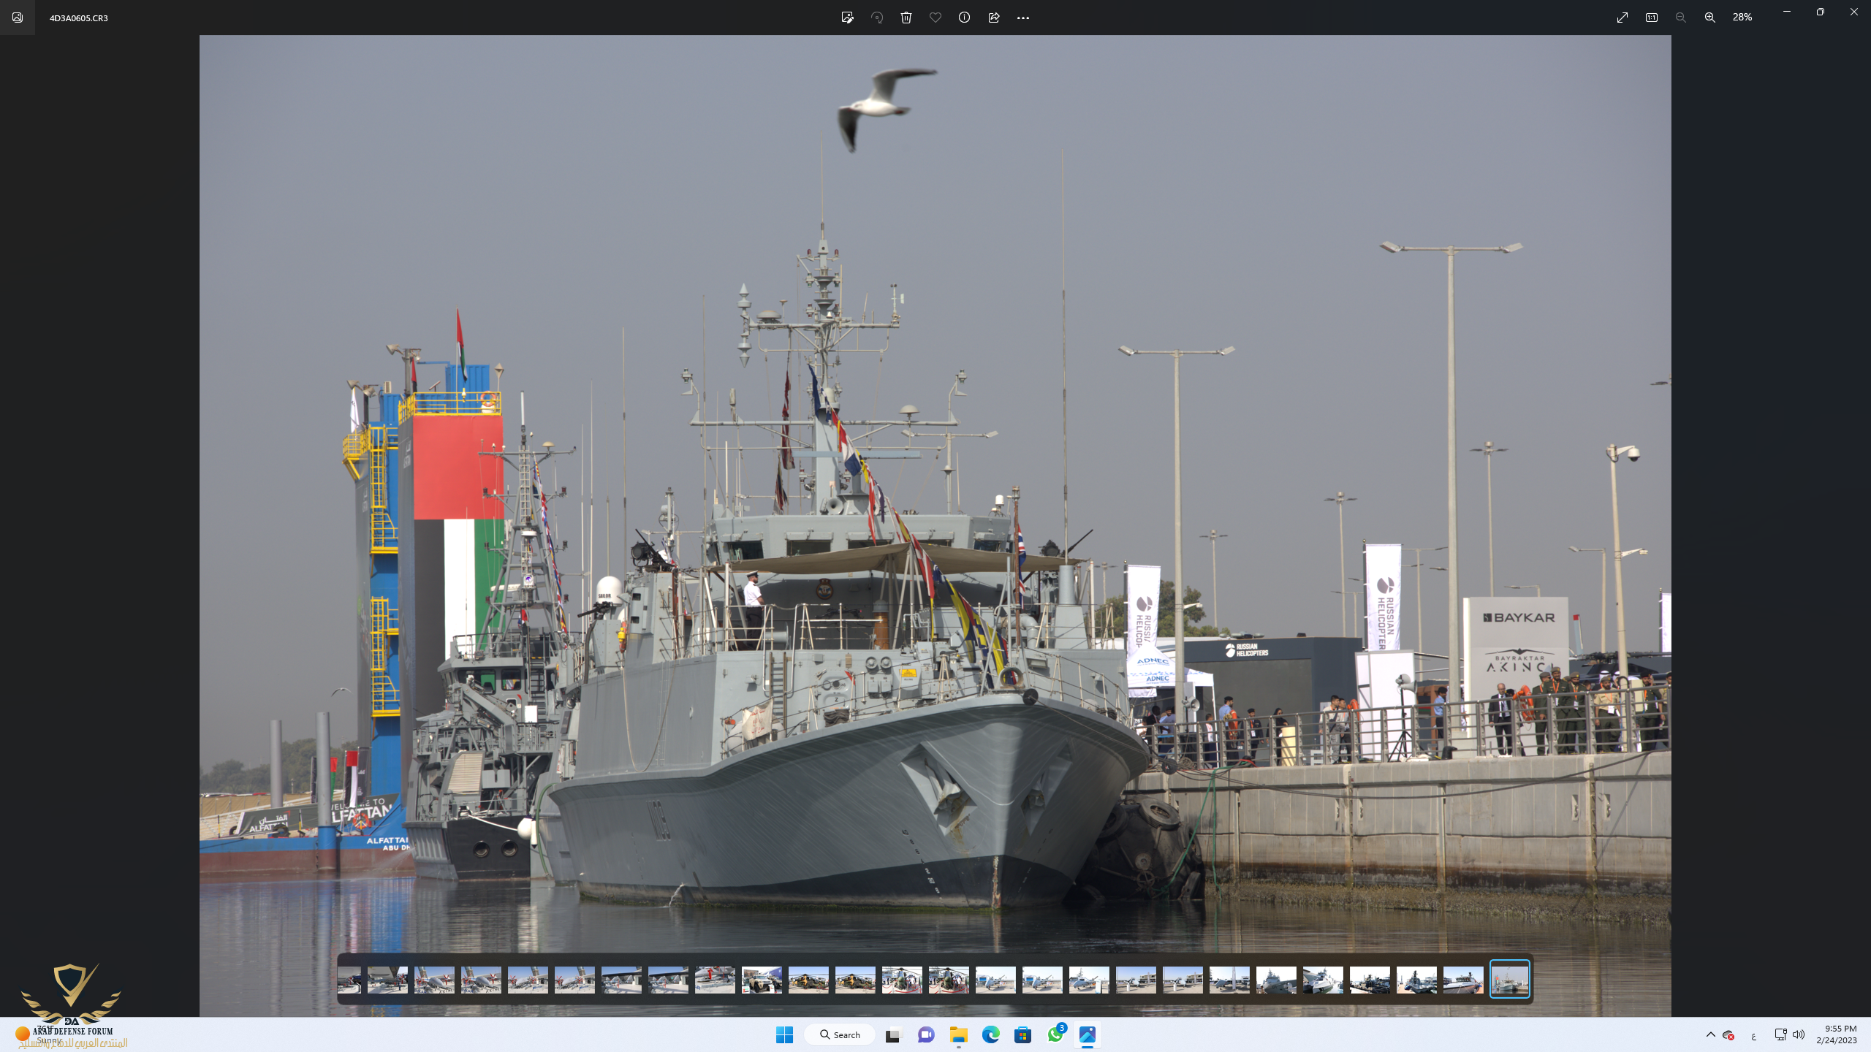Image resolution: width=1871 pixels, height=1052 pixels.
Task: Click the 4D3A0605.CR3 file name
Action: pyautogui.click(x=79, y=18)
